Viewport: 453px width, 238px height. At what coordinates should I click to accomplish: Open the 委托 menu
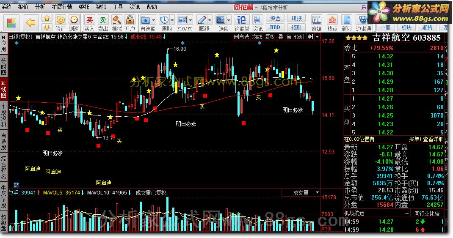click(84, 7)
